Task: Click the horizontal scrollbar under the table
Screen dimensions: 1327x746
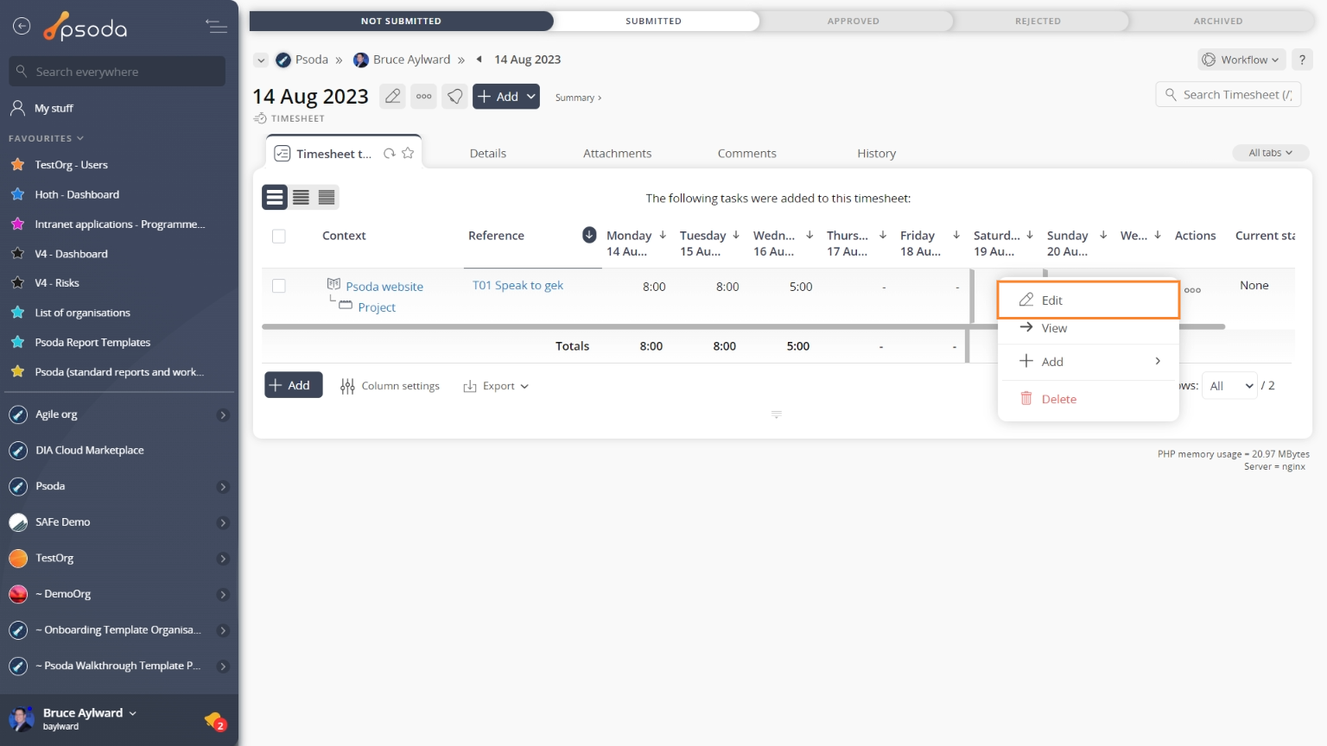Action: 743,327
